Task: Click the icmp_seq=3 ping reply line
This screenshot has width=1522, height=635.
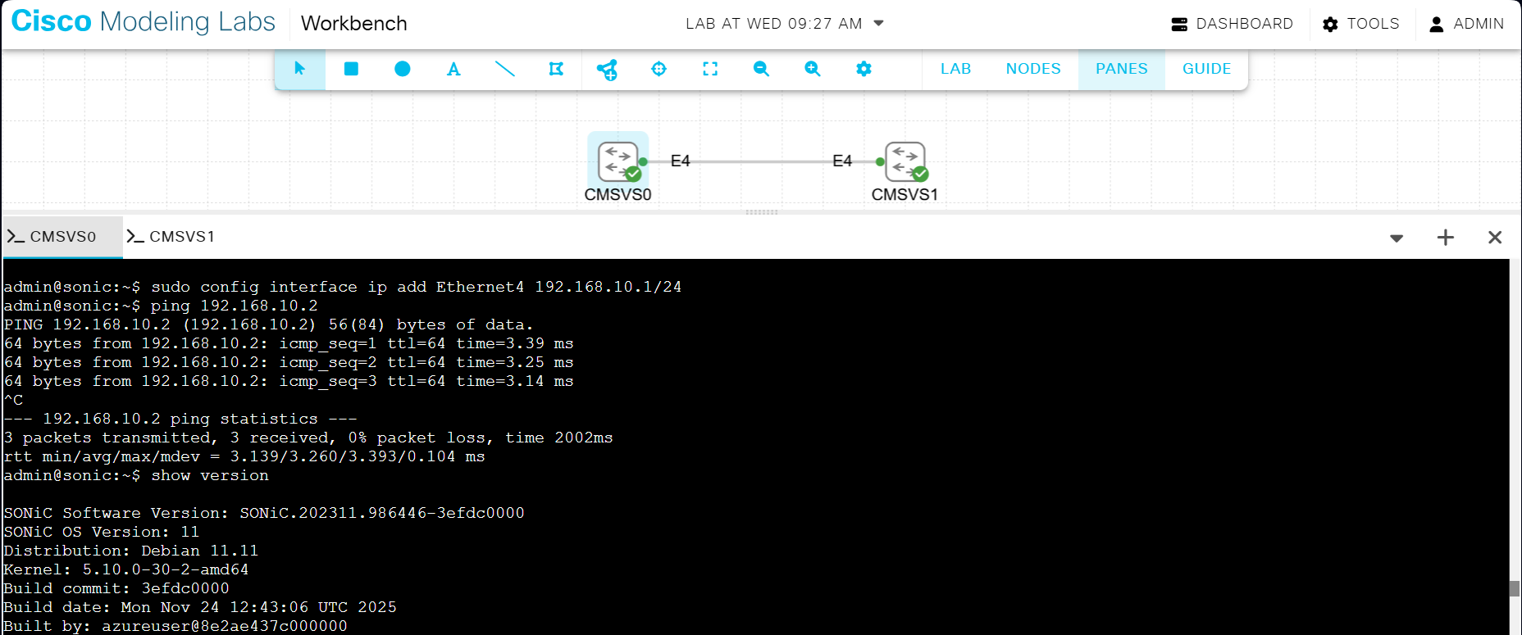Action: [x=289, y=381]
